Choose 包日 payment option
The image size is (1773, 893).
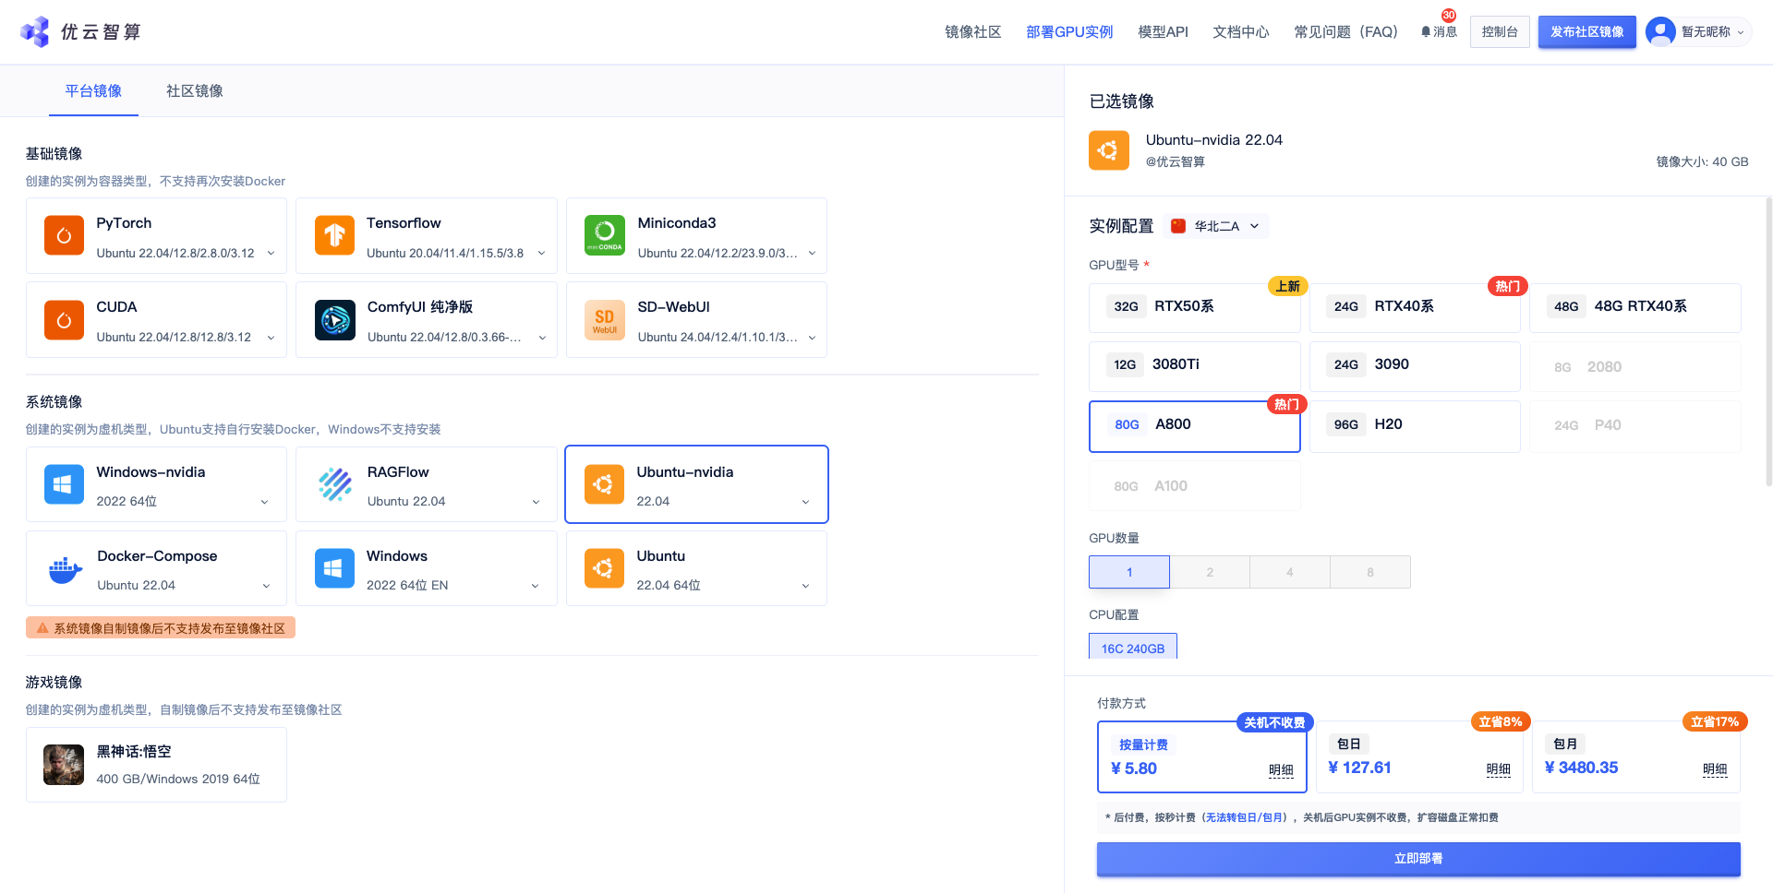(1419, 756)
